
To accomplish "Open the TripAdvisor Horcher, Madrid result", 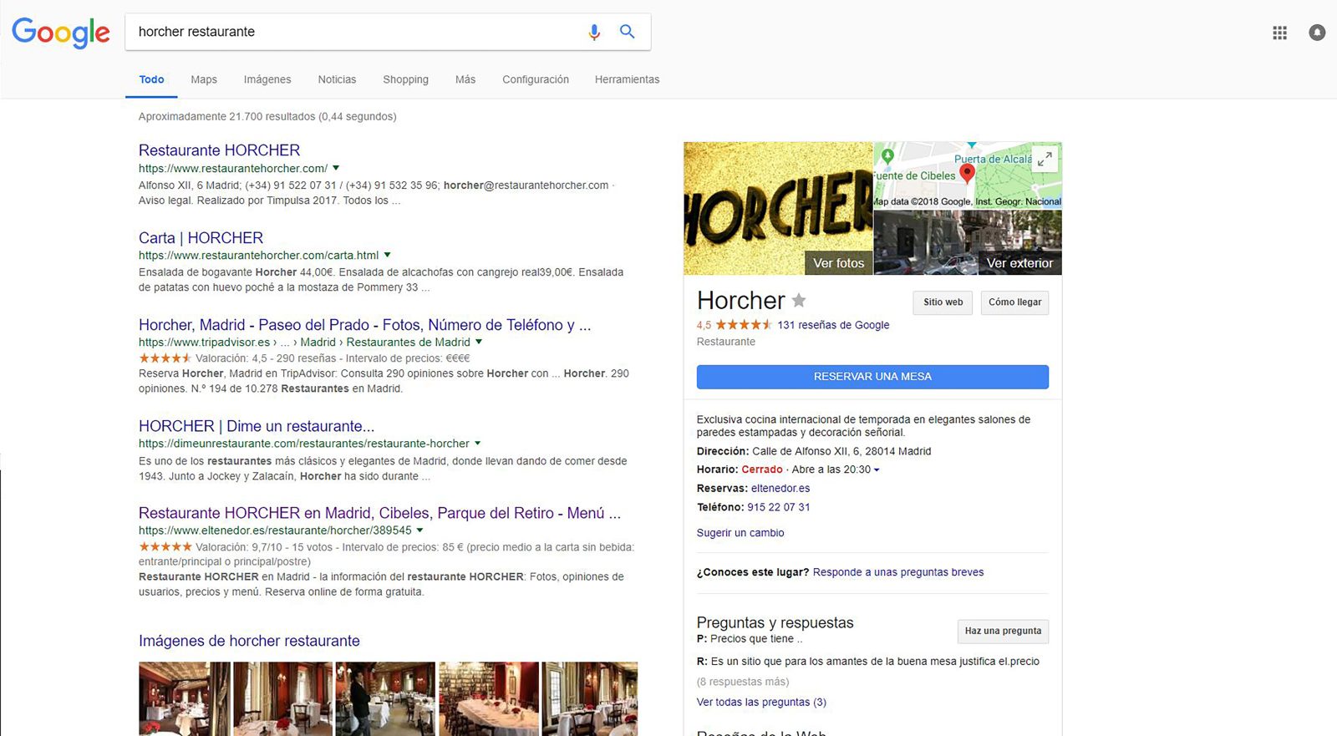I will pos(364,325).
